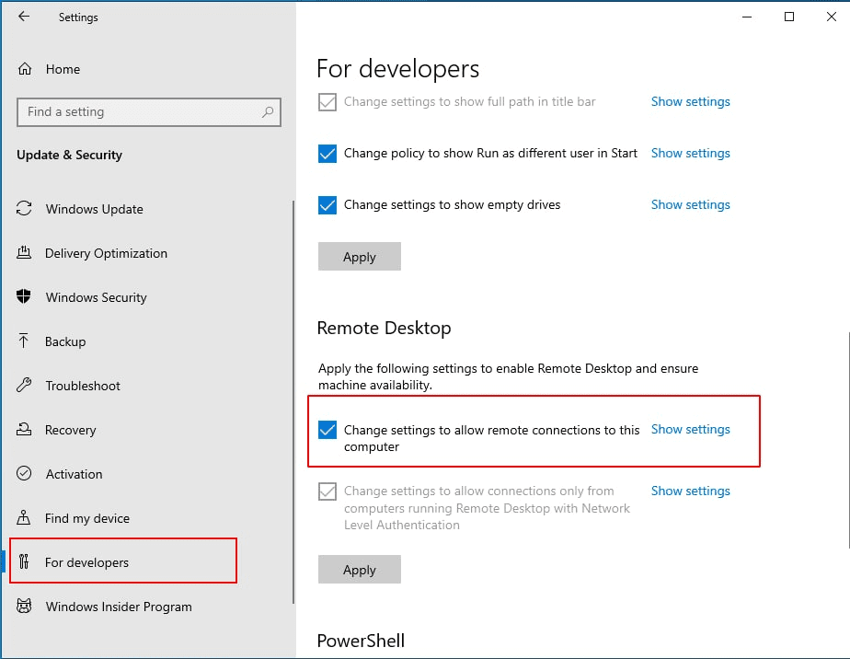
Task: Show settings for allow remote connections
Action: (690, 429)
